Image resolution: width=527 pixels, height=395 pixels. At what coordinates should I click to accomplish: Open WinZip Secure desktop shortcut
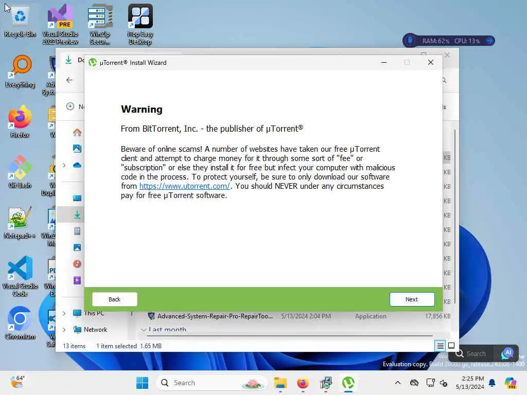[100, 25]
